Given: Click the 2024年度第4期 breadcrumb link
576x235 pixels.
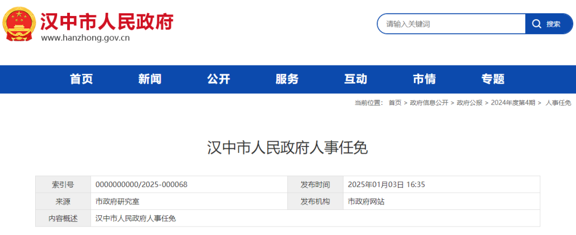Looking at the screenshot, I should click(x=513, y=103).
